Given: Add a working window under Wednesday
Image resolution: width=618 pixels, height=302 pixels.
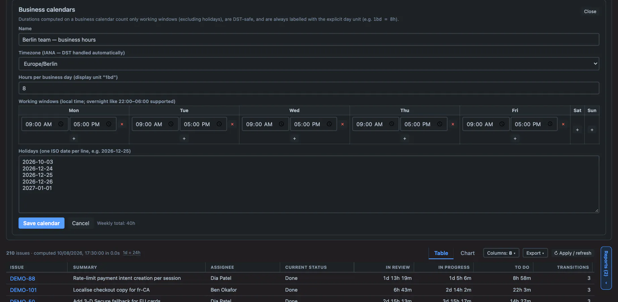Looking at the screenshot, I should click(x=295, y=139).
